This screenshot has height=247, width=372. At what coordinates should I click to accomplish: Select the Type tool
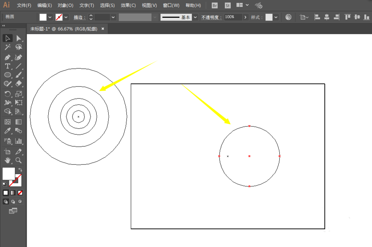click(7, 66)
